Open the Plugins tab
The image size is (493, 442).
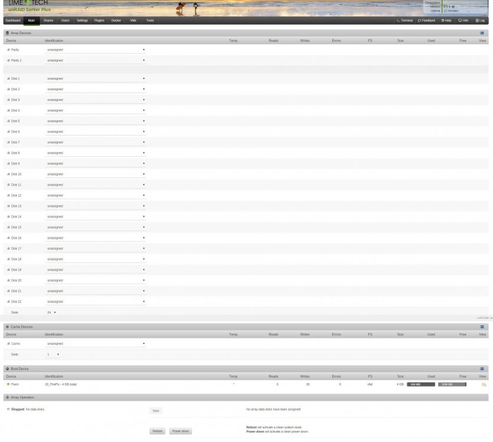tap(99, 21)
